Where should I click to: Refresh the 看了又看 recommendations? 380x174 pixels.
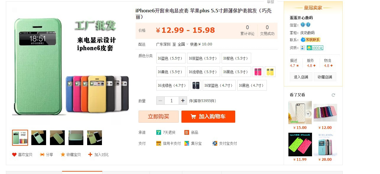point(333,95)
